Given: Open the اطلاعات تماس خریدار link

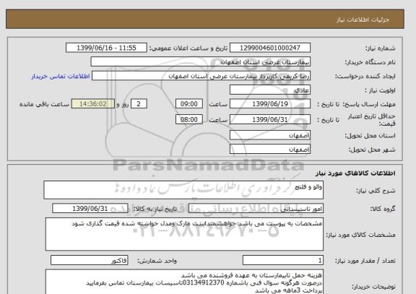Looking at the screenshot, I should point(61,77).
